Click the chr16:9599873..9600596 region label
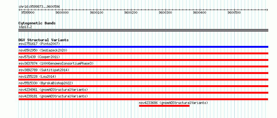 (39, 7)
